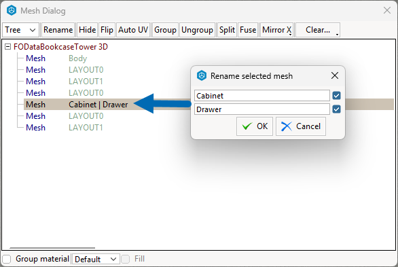Screen dimensions: 398x267
Task: Confirm rename with OK button
Action: tap(255, 126)
